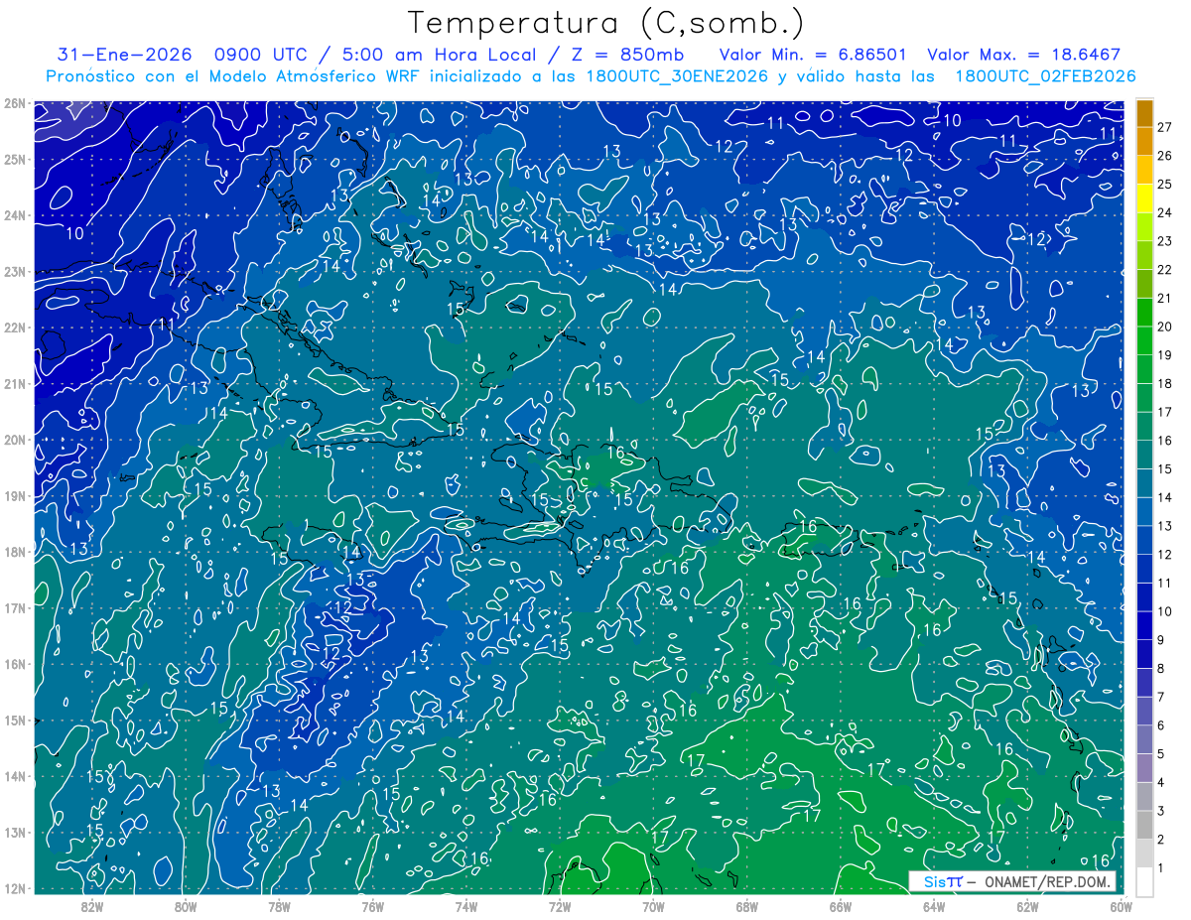The width and height of the screenshot is (1191, 920).
Task: Click the '22N' latitude axis label
Action: pyautogui.click(x=14, y=328)
